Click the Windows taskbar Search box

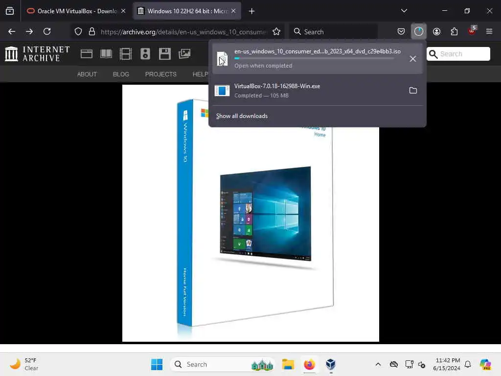(223, 364)
